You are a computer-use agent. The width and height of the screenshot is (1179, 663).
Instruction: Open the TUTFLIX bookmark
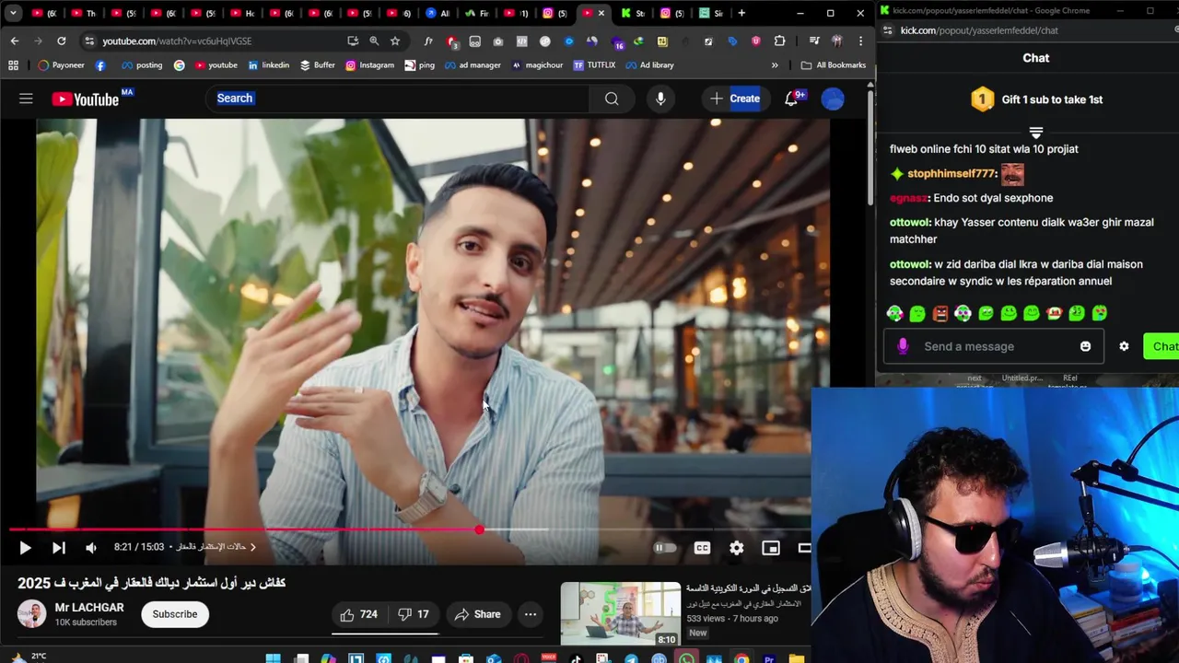click(x=594, y=65)
